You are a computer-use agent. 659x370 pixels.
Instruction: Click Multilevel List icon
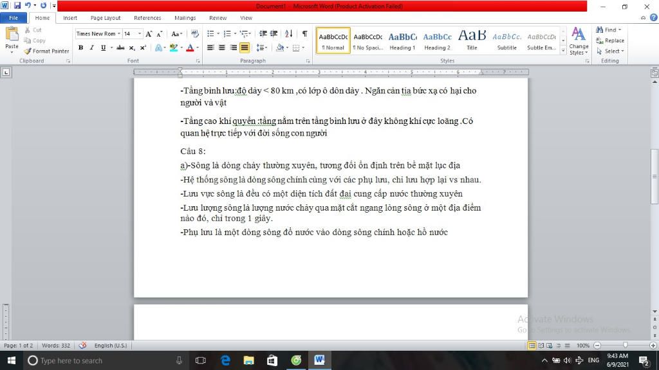244,33
